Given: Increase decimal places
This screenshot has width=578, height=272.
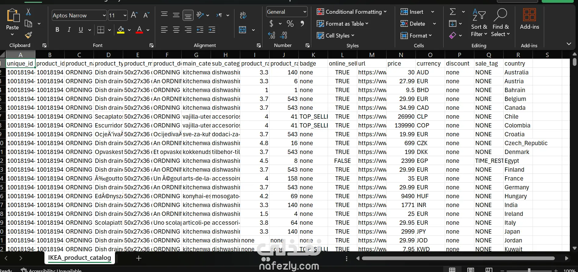Looking at the screenshot, I should pyautogui.click(x=272, y=35).
